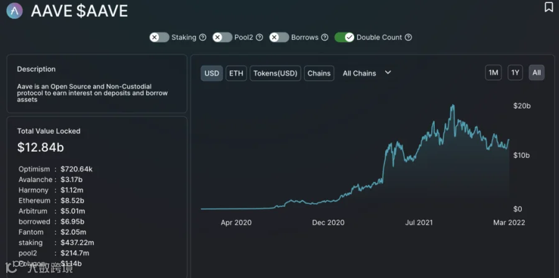Click the AAVE logo icon

coord(15,11)
